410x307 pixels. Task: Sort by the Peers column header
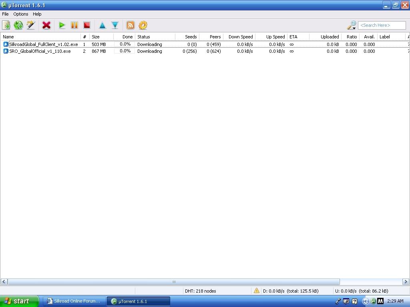[211, 37]
